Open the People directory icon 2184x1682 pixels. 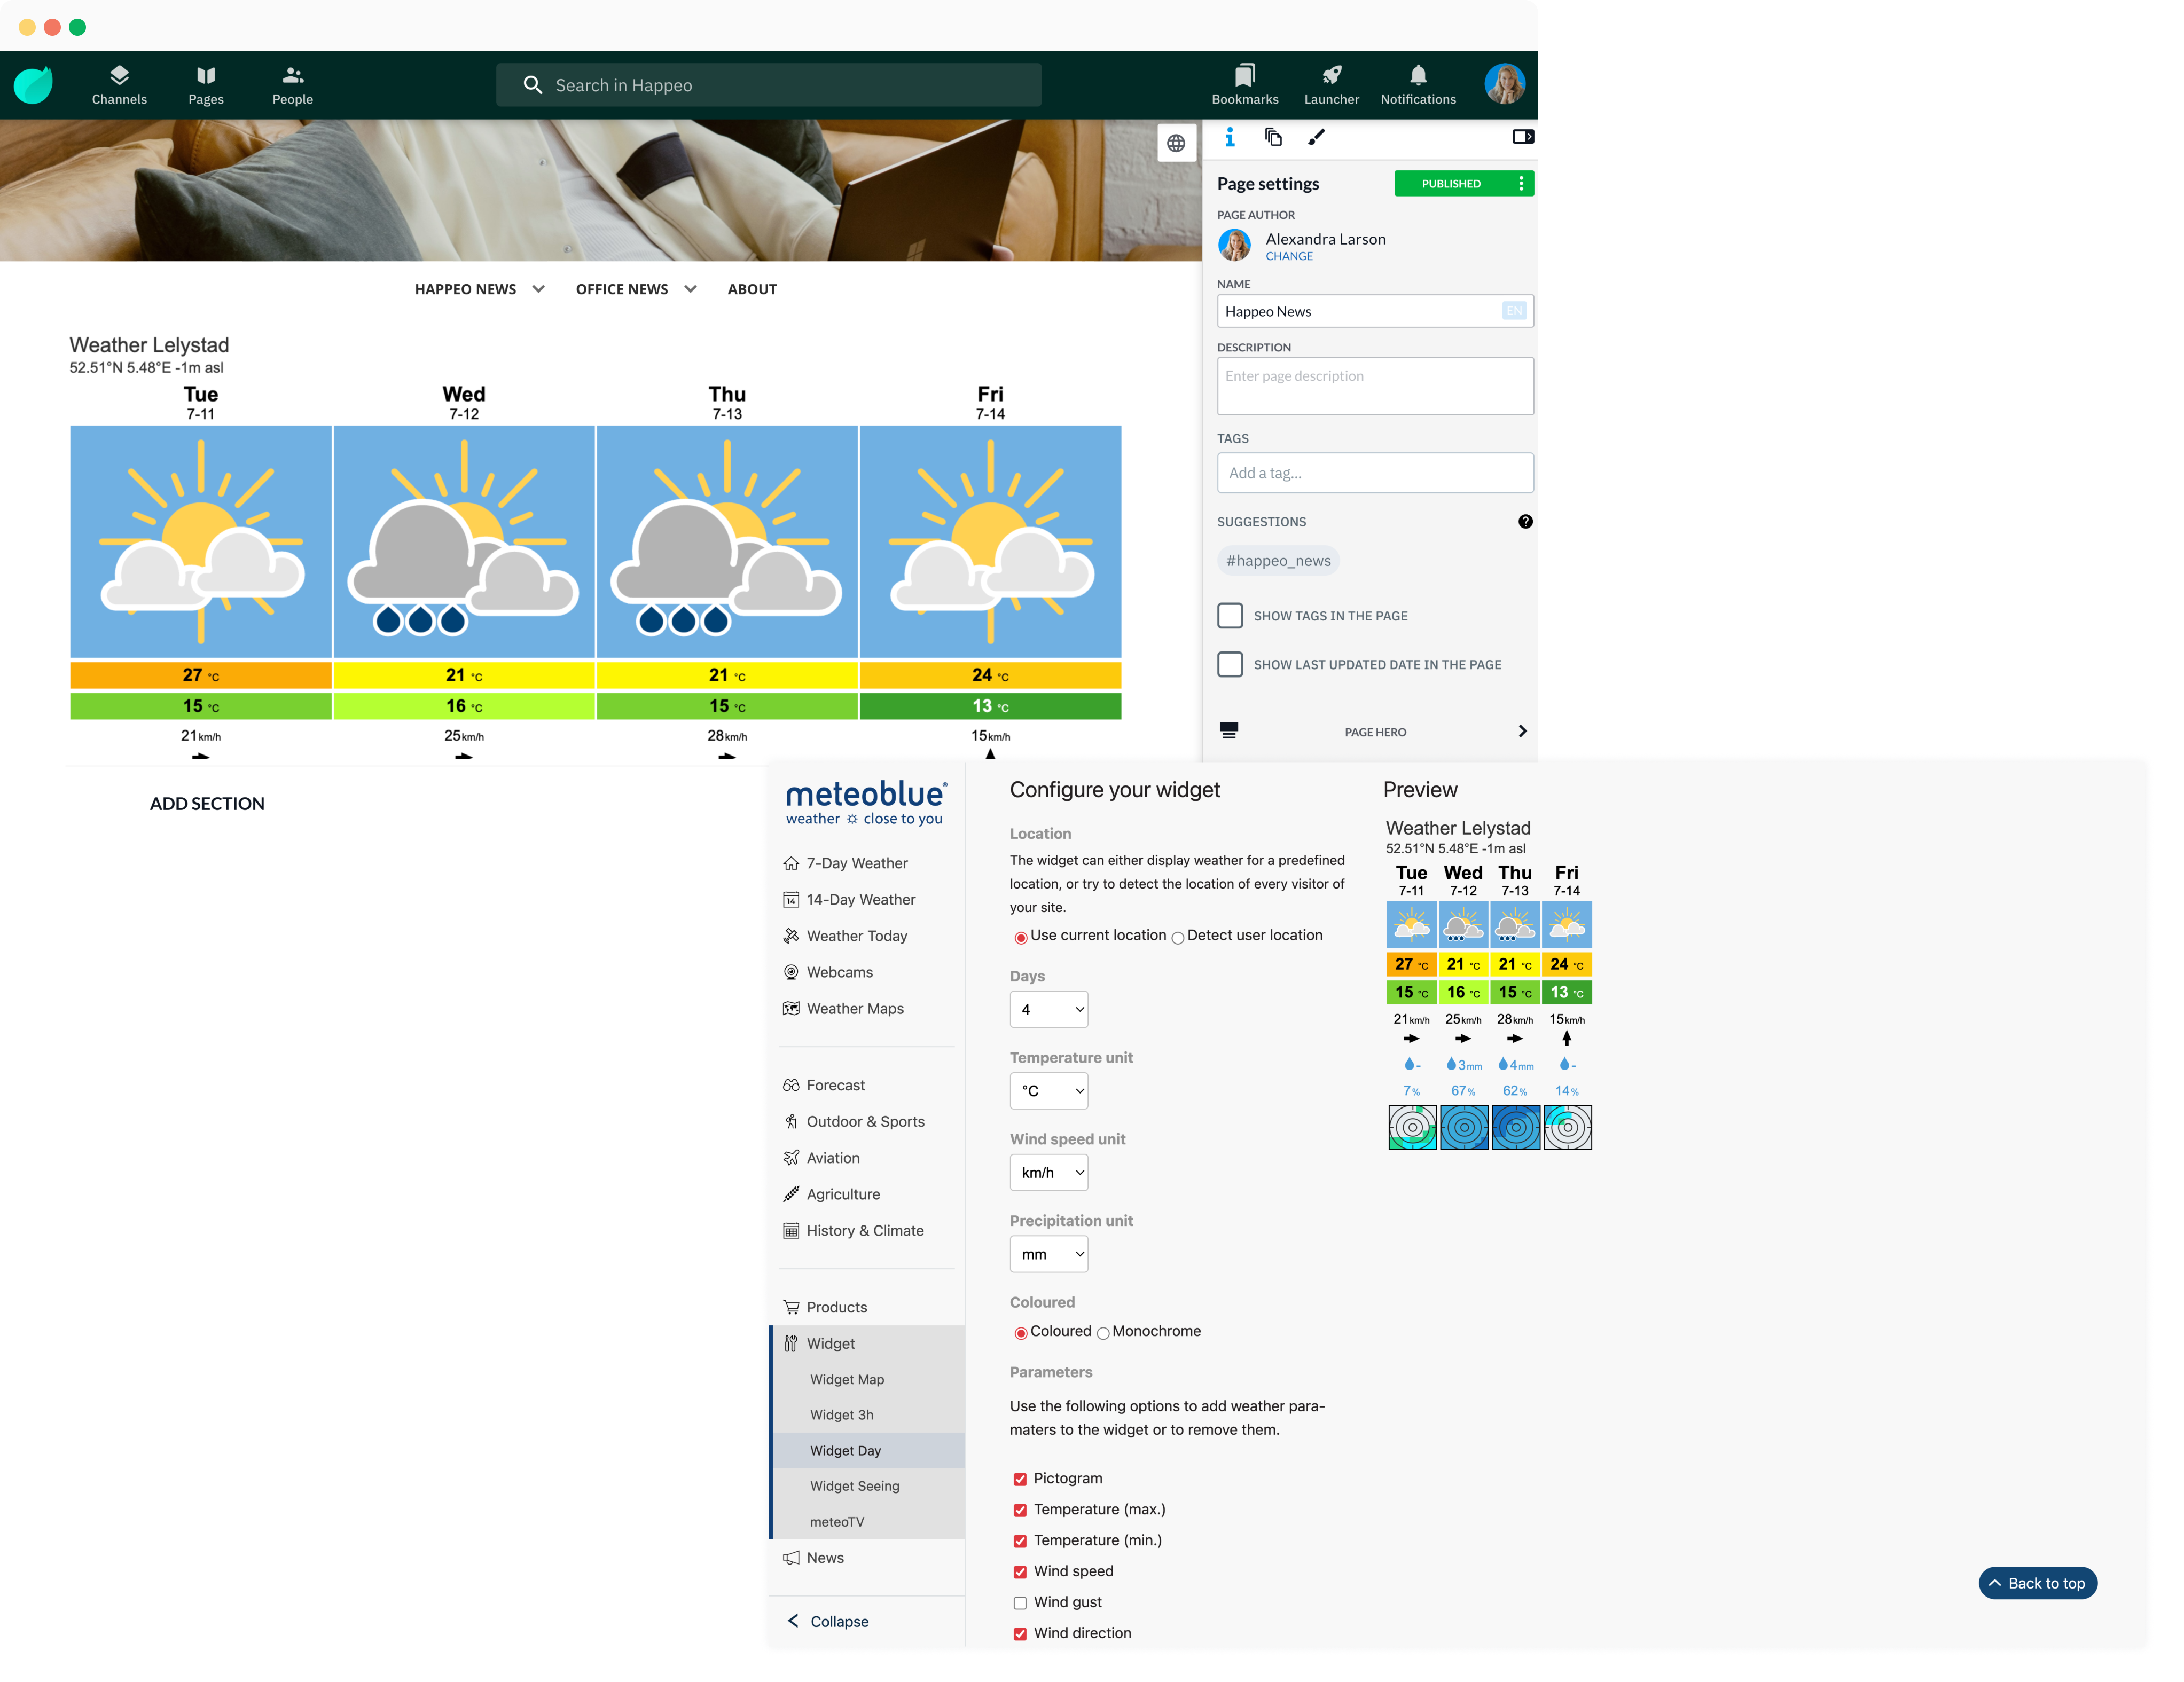click(x=292, y=85)
